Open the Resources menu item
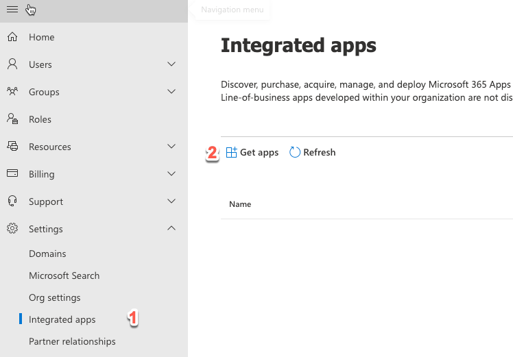513x357 pixels. (50, 147)
